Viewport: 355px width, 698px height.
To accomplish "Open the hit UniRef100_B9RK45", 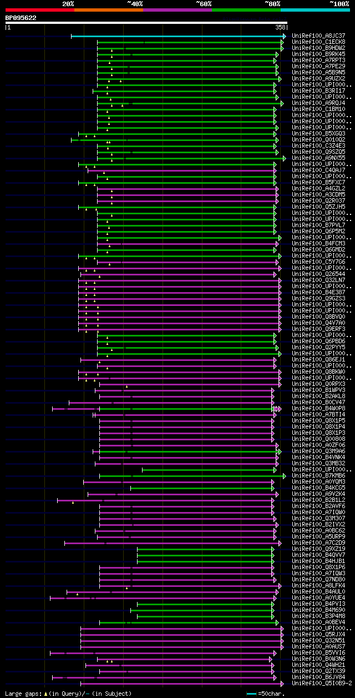I will (x=318, y=54).
